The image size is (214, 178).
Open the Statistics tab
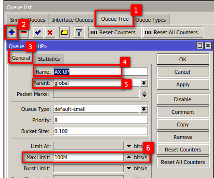49,59
